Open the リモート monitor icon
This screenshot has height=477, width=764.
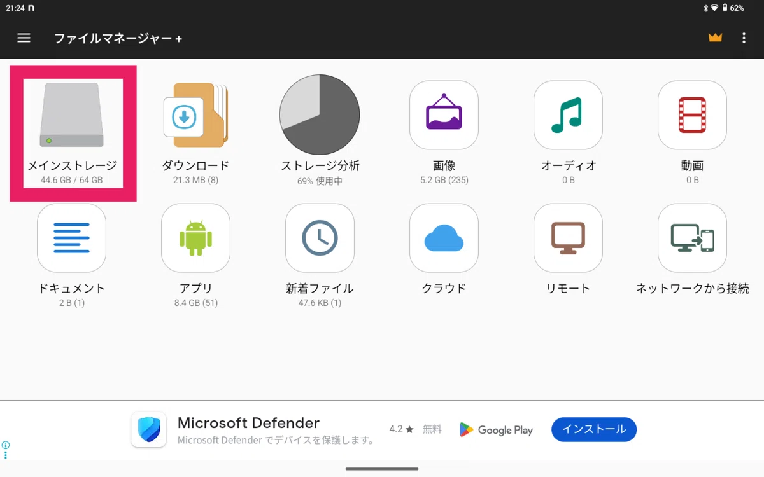point(568,238)
